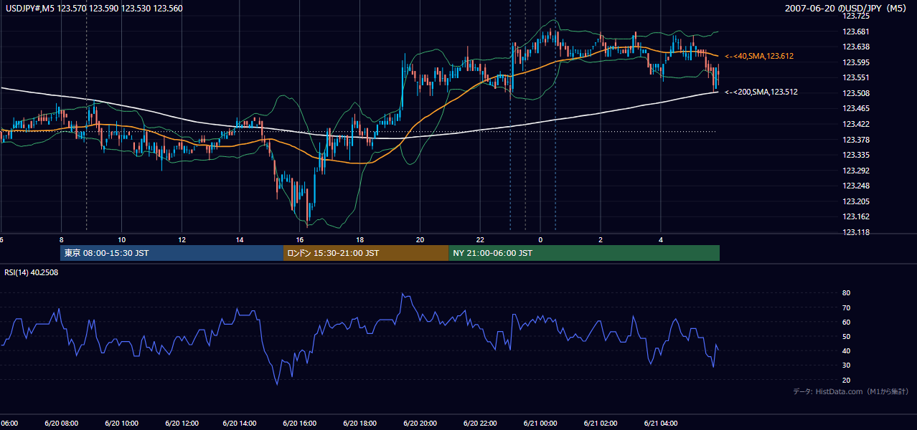
Task: Click RSI scale level 40
Action: point(846,350)
